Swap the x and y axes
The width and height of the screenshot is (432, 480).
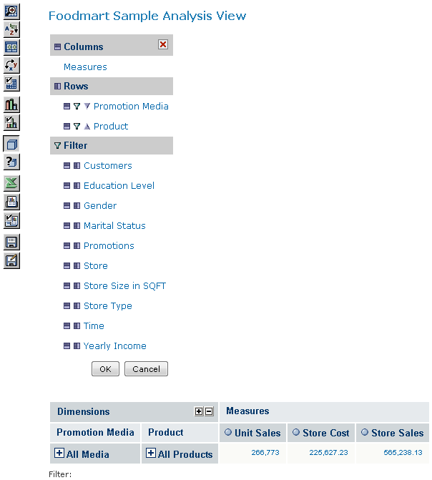[11, 65]
